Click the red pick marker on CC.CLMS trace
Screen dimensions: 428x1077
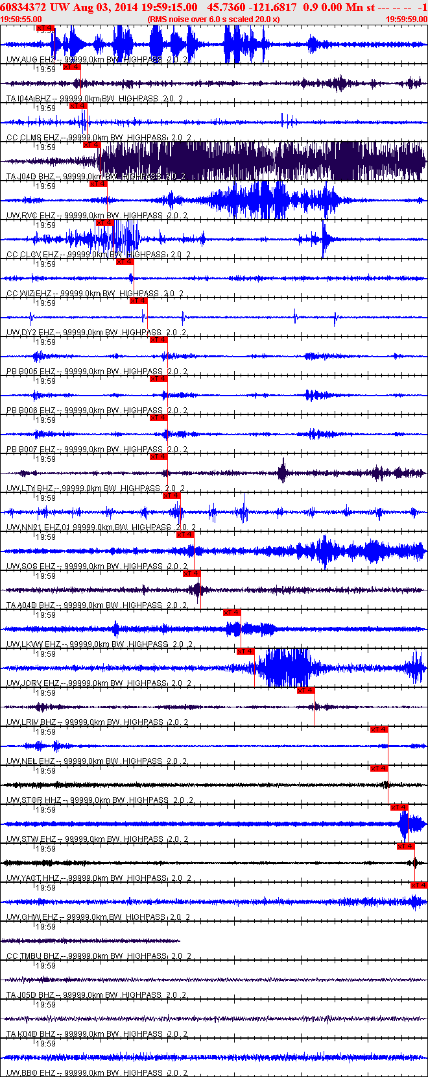click(78, 106)
